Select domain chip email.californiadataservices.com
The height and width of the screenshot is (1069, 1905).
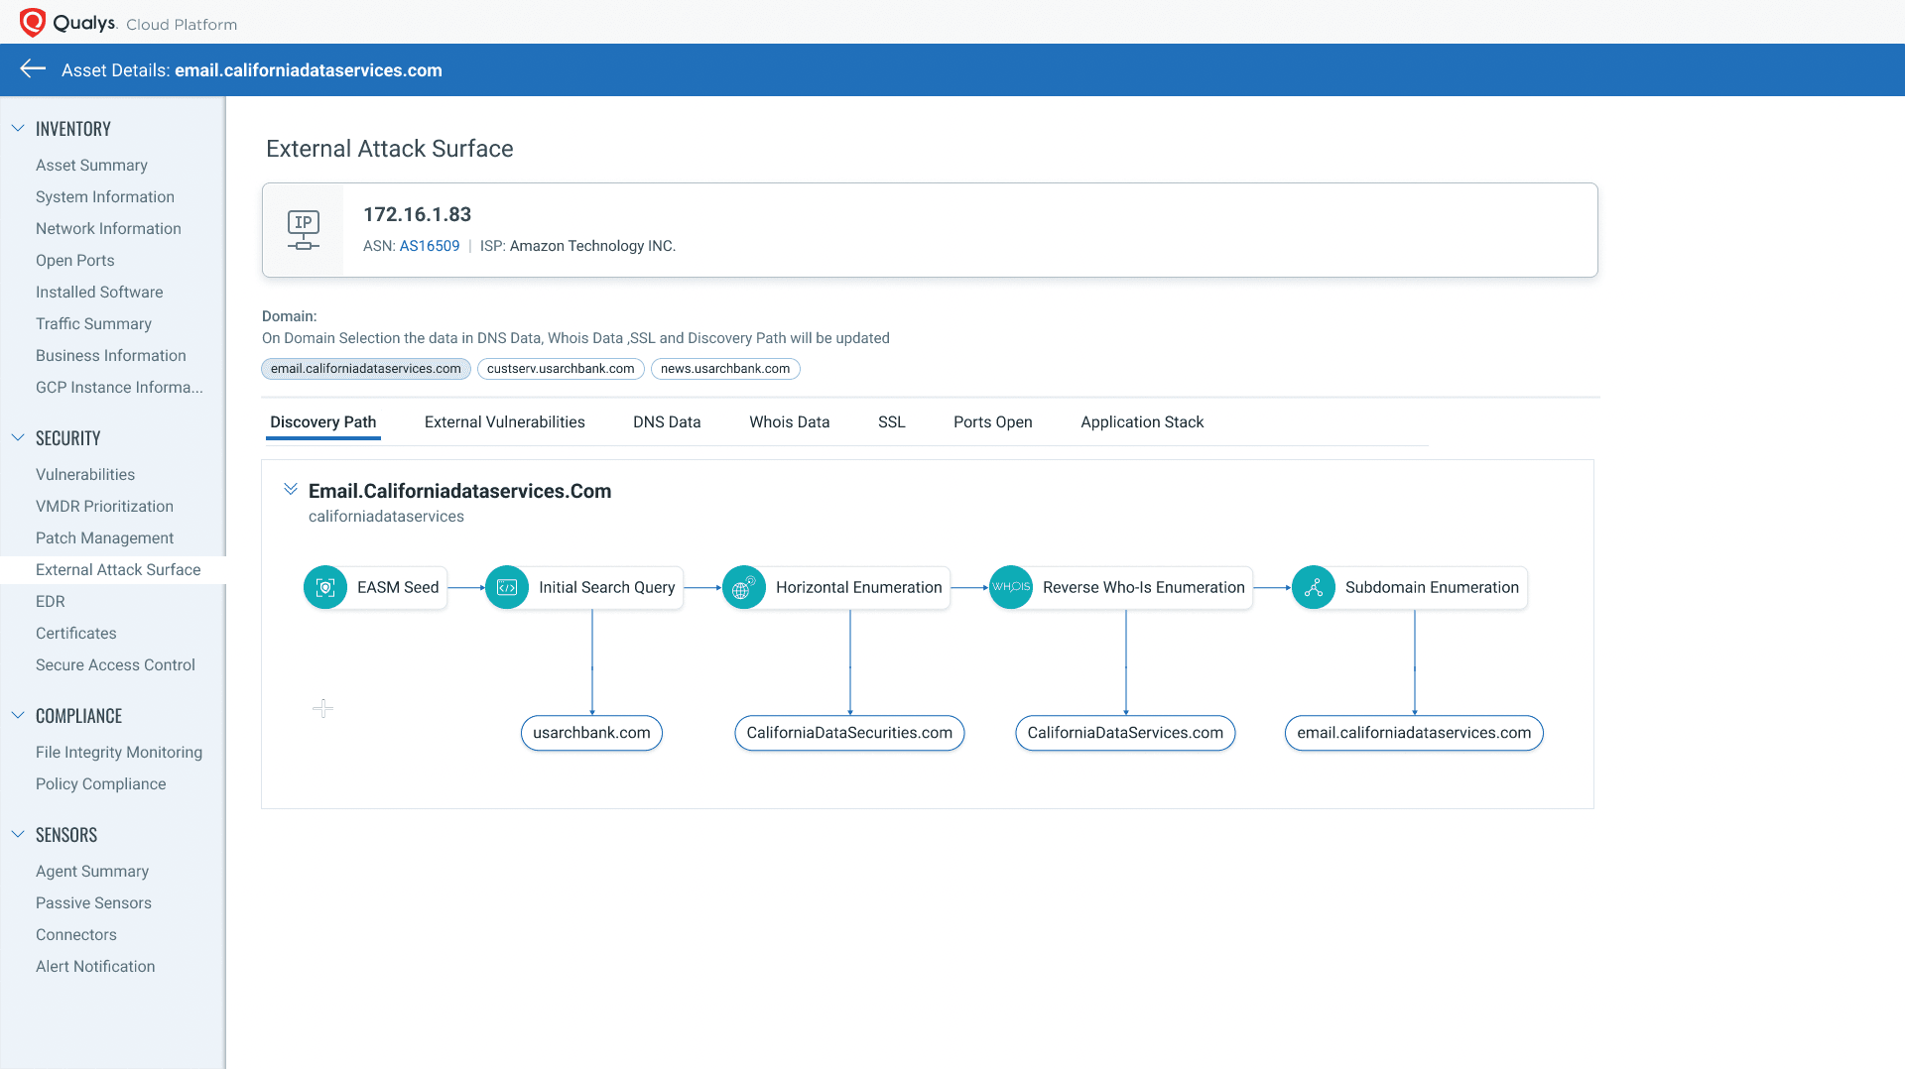click(366, 369)
